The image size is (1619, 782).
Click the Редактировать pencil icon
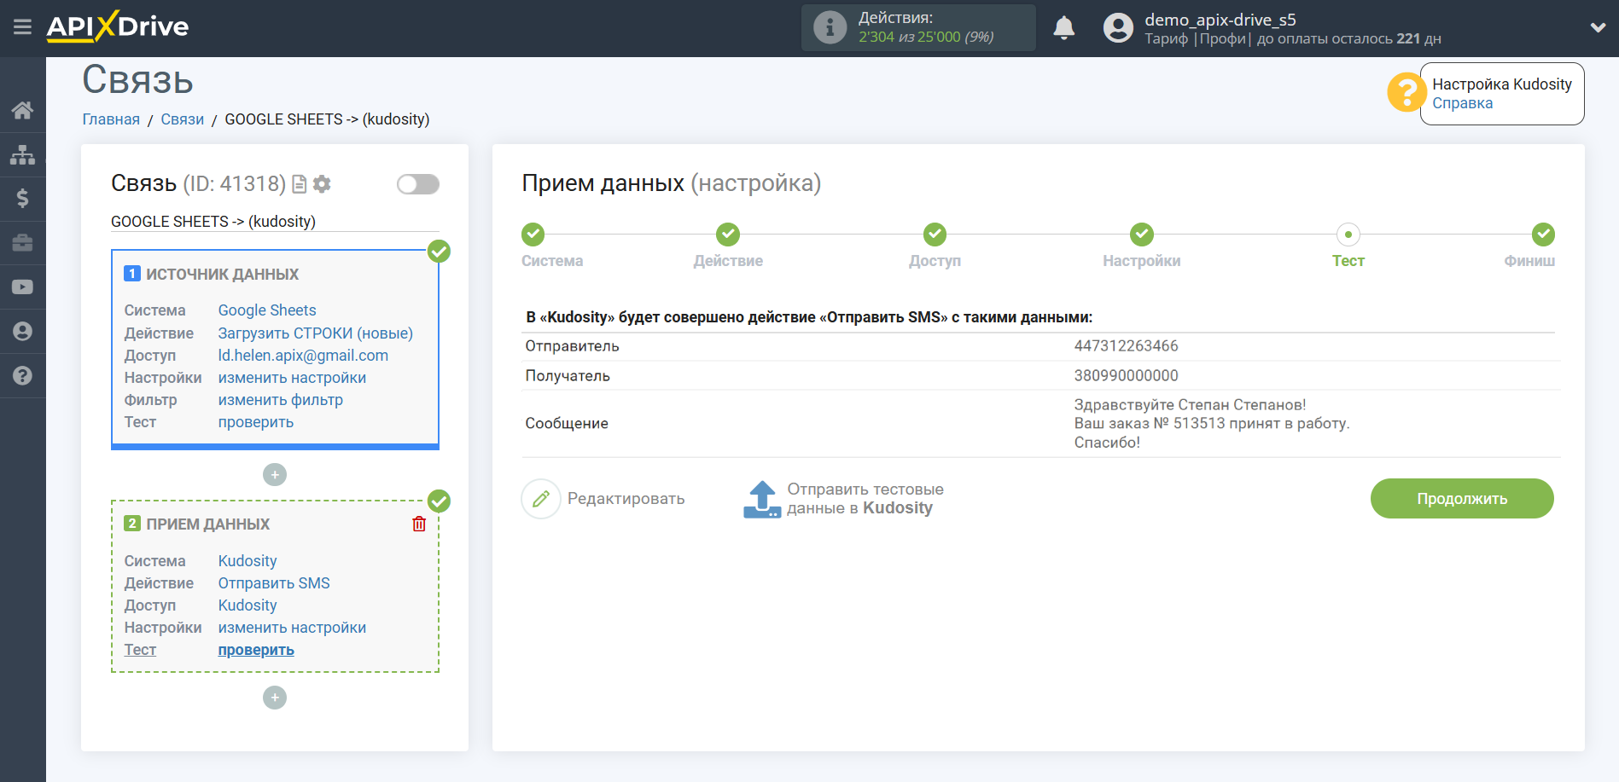pyautogui.click(x=541, y=499)
